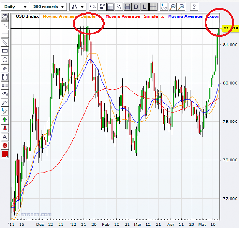
Task: Click the Feb date axis label
Action: pyautogui.click(x=106, y=225)
